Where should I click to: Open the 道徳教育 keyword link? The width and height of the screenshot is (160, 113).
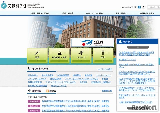coord(88,75)
